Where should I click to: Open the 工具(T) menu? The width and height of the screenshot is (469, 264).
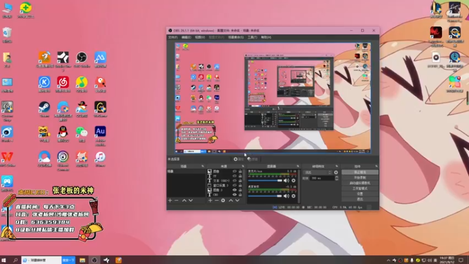252,38
